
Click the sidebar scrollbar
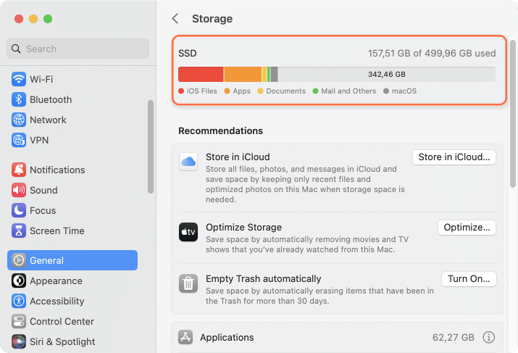(x=151, y=146)
